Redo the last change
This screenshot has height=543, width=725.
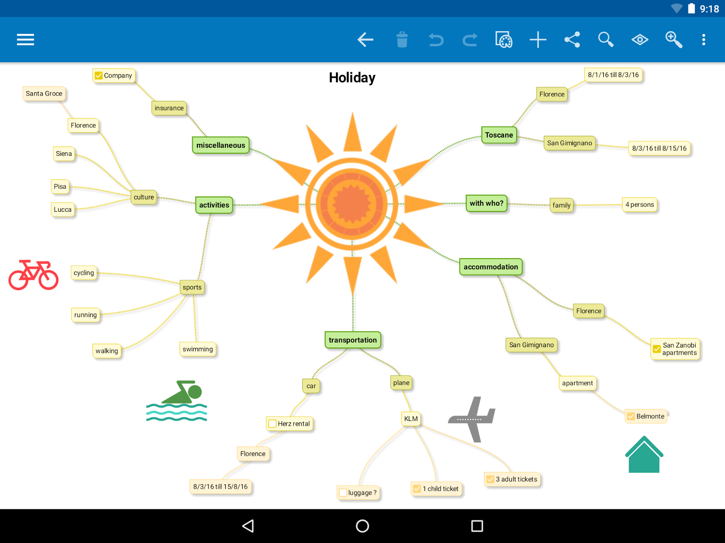pos(469,39)
